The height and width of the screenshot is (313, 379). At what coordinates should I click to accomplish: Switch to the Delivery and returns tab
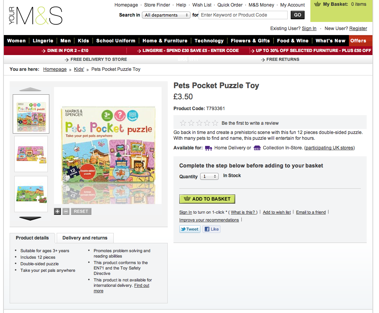point(85,238)
